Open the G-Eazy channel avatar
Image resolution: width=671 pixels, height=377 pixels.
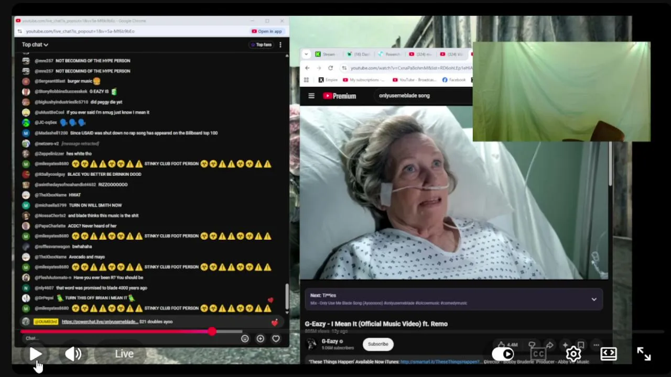(x=312, y=344)
